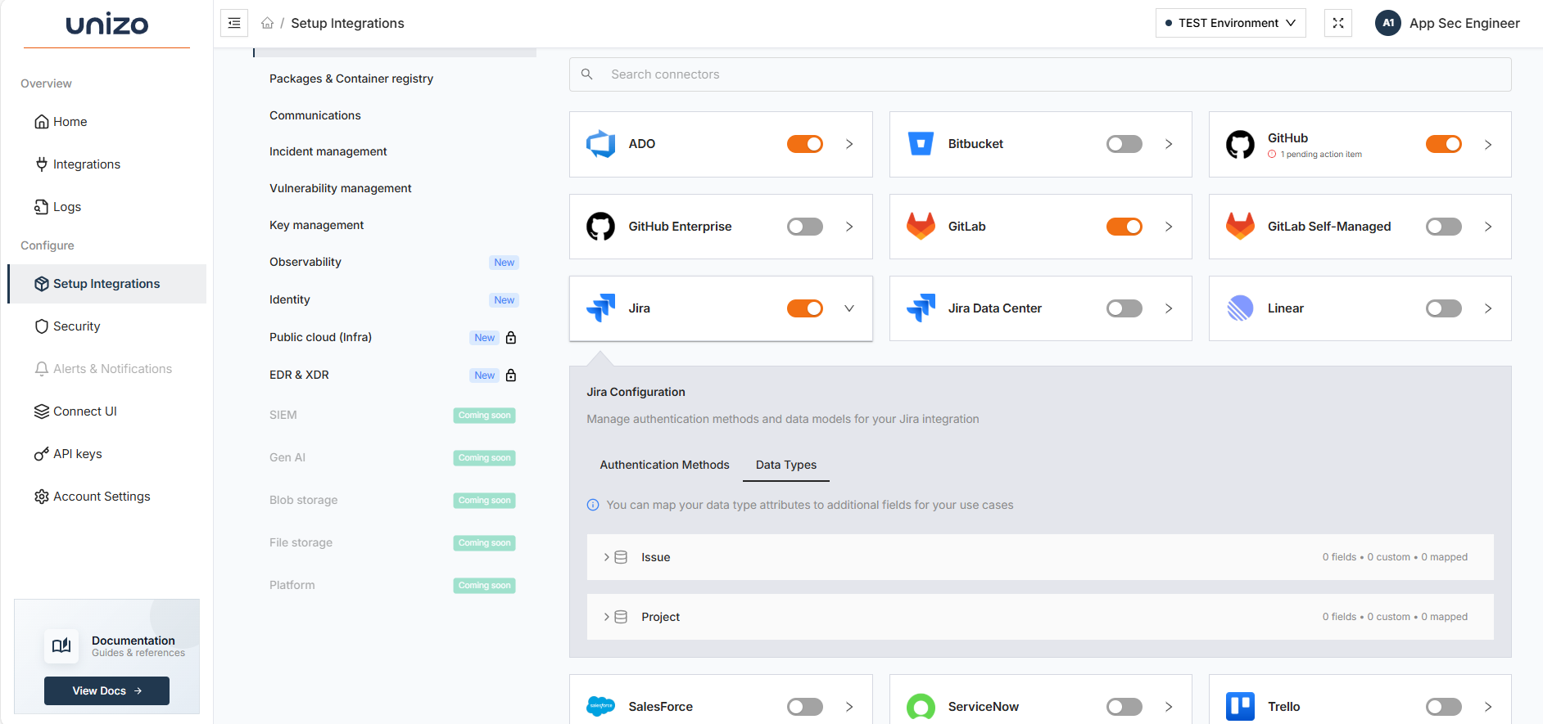
Task: Focus the Search connectors field
Action: [1040, 74]
